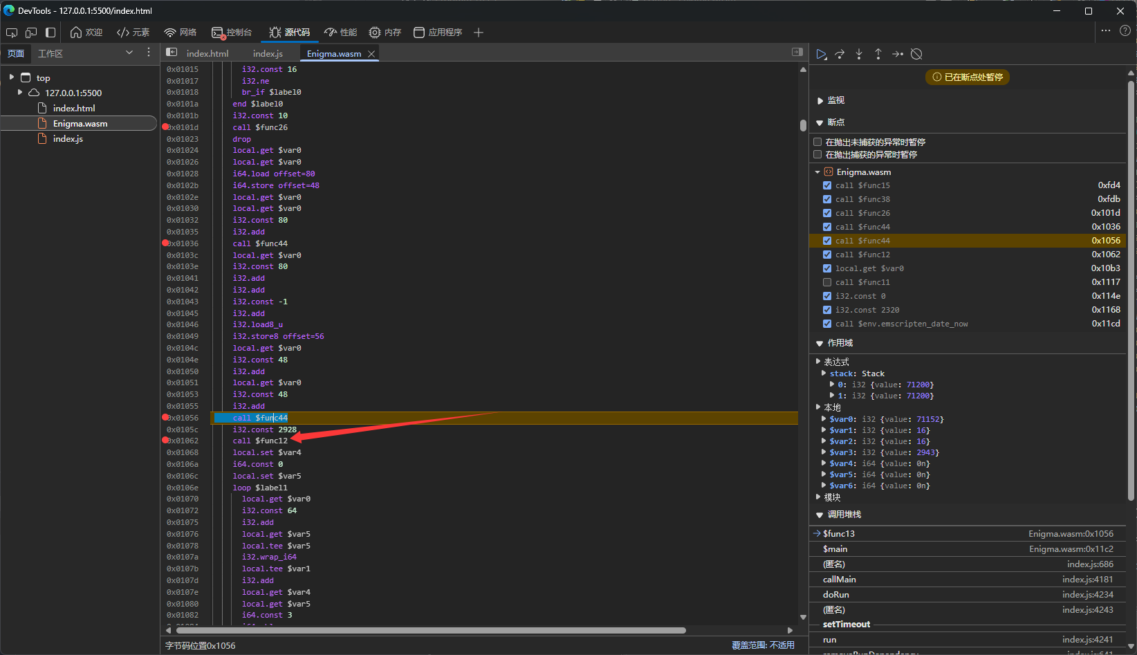
Task: Step out of current function
Action: [878, 54]
